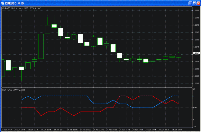Click the 24 Jun 17:15 time label

(x=85, y=130)
